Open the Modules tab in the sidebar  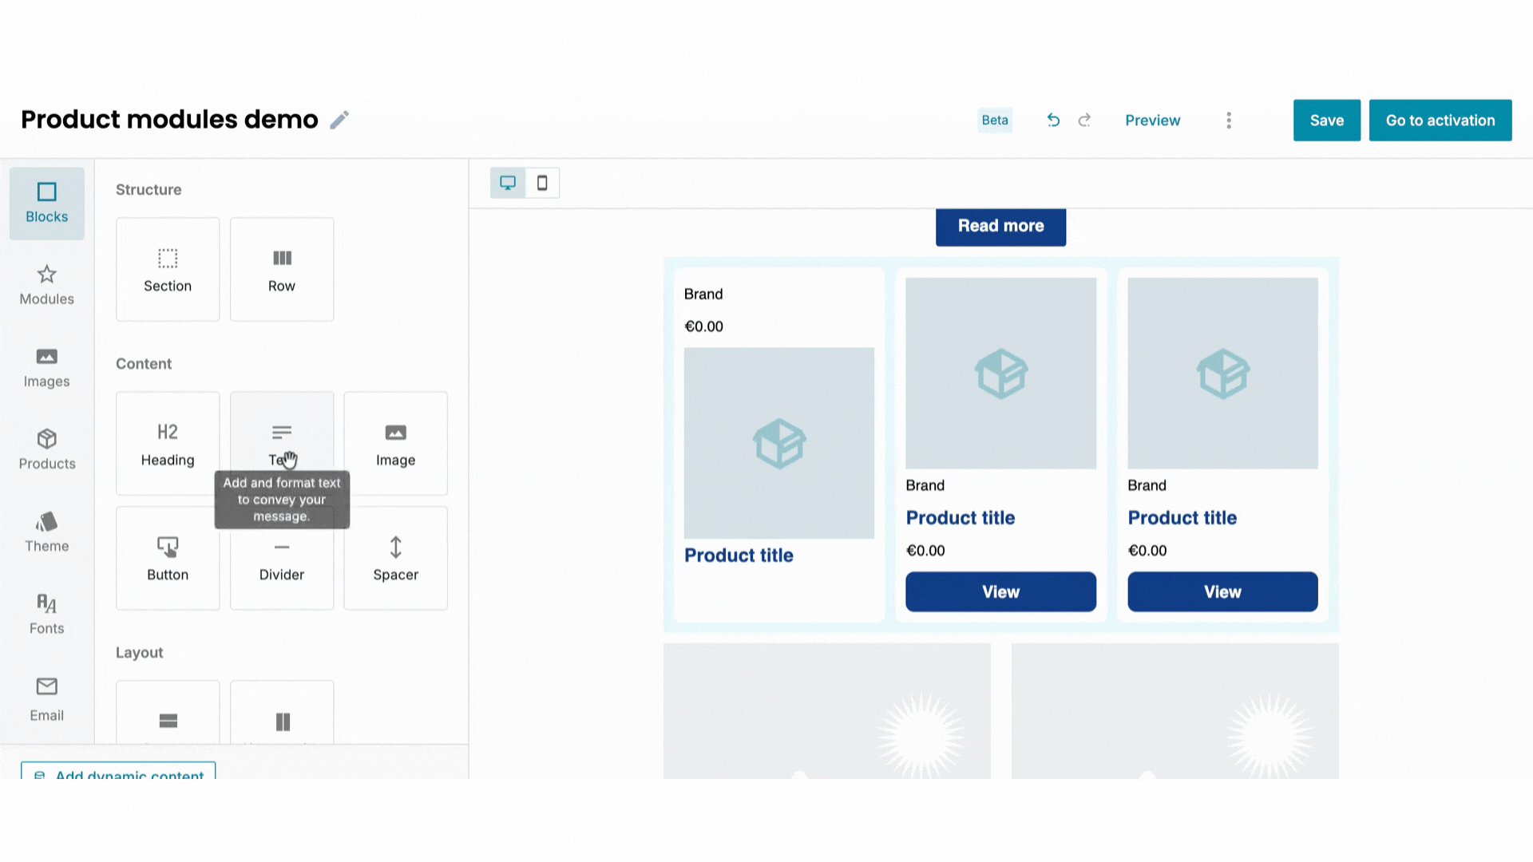tap(46, 285)
